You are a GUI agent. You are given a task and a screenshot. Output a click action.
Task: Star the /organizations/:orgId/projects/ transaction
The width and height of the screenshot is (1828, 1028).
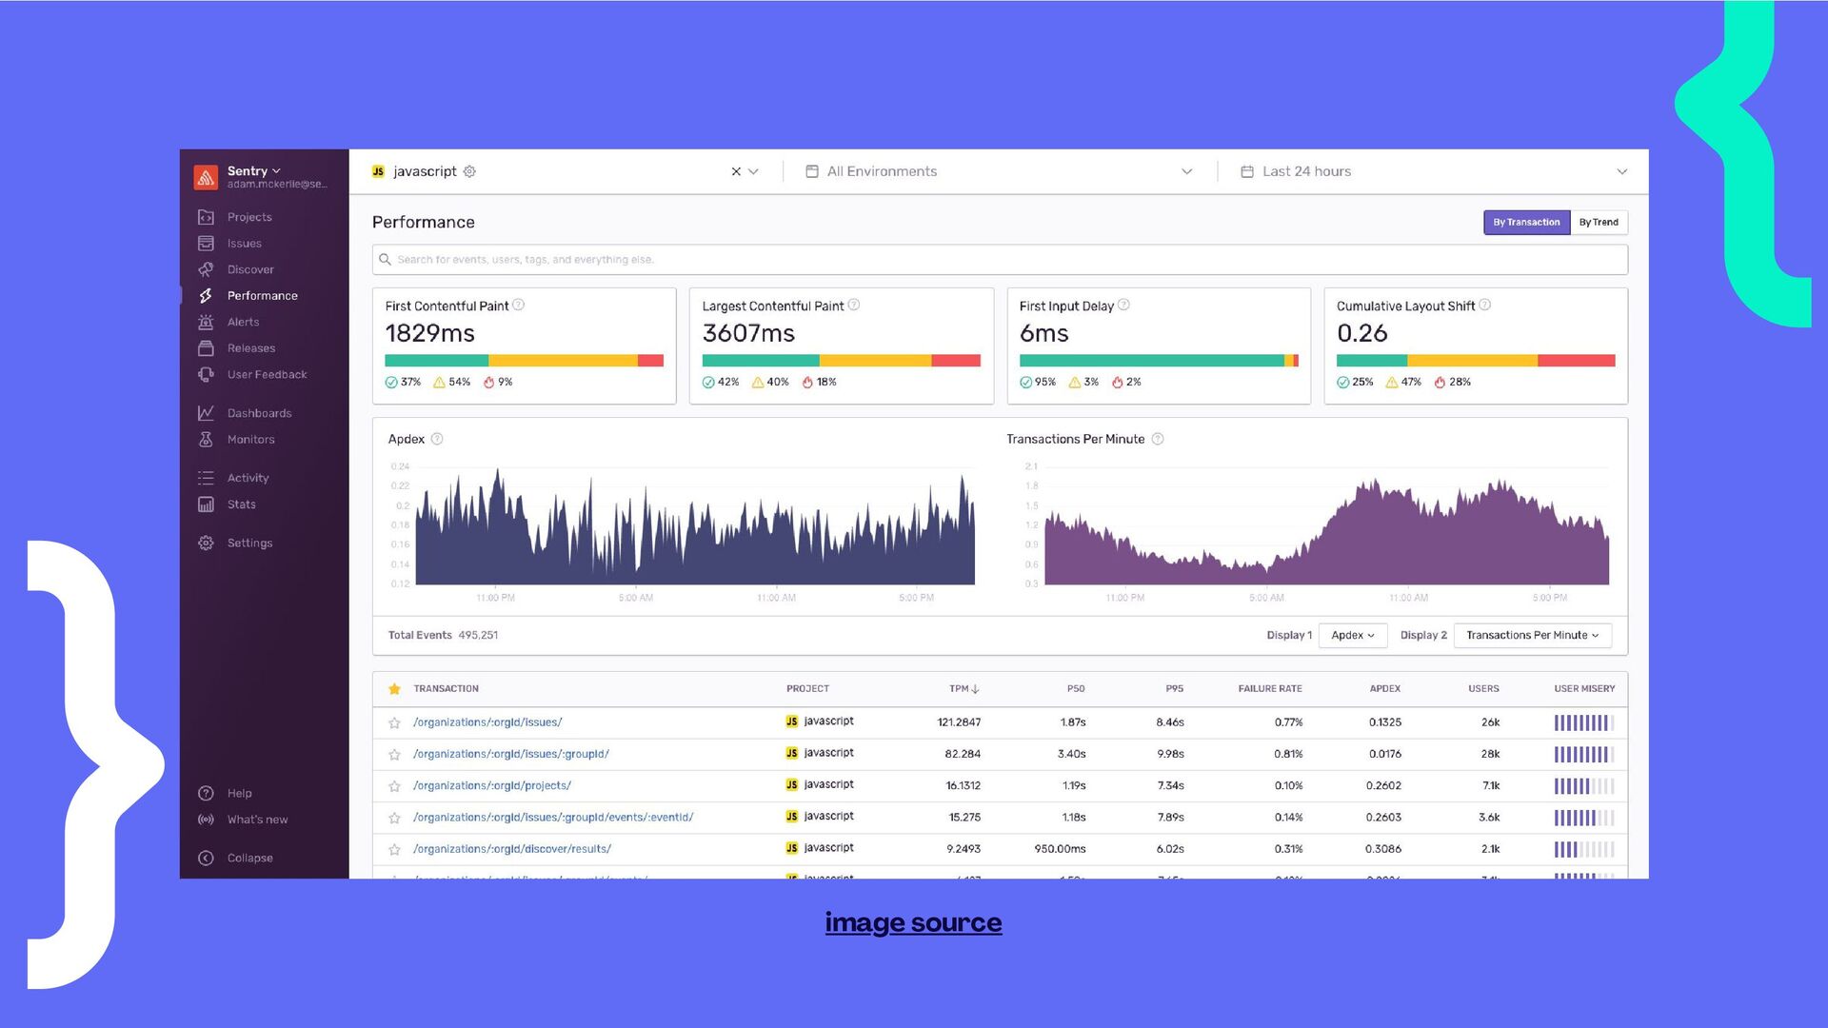[x=394, y=786]
